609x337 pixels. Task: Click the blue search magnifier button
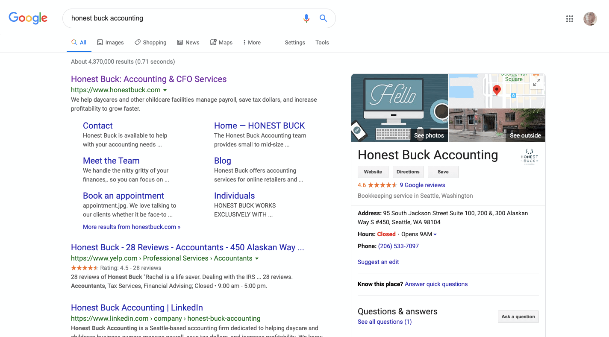[x=323, y=18]
